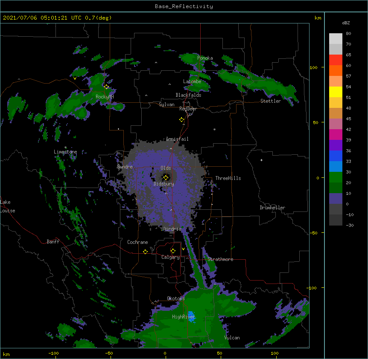Image resolution: width=368 pixels, height=359 pixels.
Task: Click the HighRiver label
Action: pyautogui.click(x=184, y=317)
